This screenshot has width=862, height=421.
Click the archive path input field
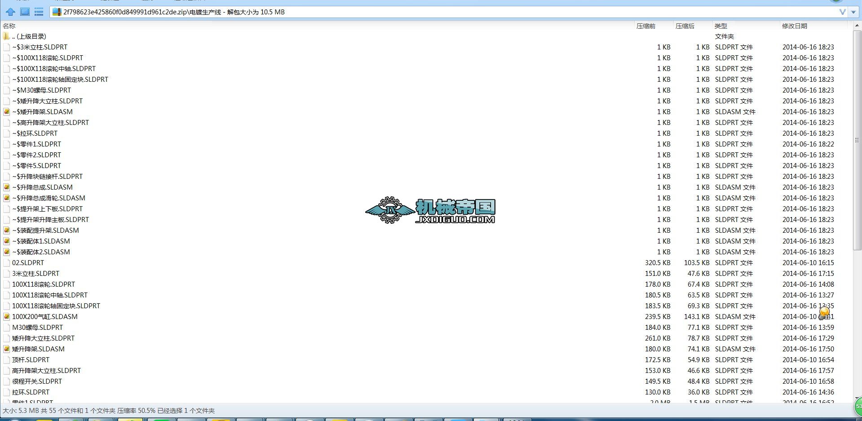(444, 12)
